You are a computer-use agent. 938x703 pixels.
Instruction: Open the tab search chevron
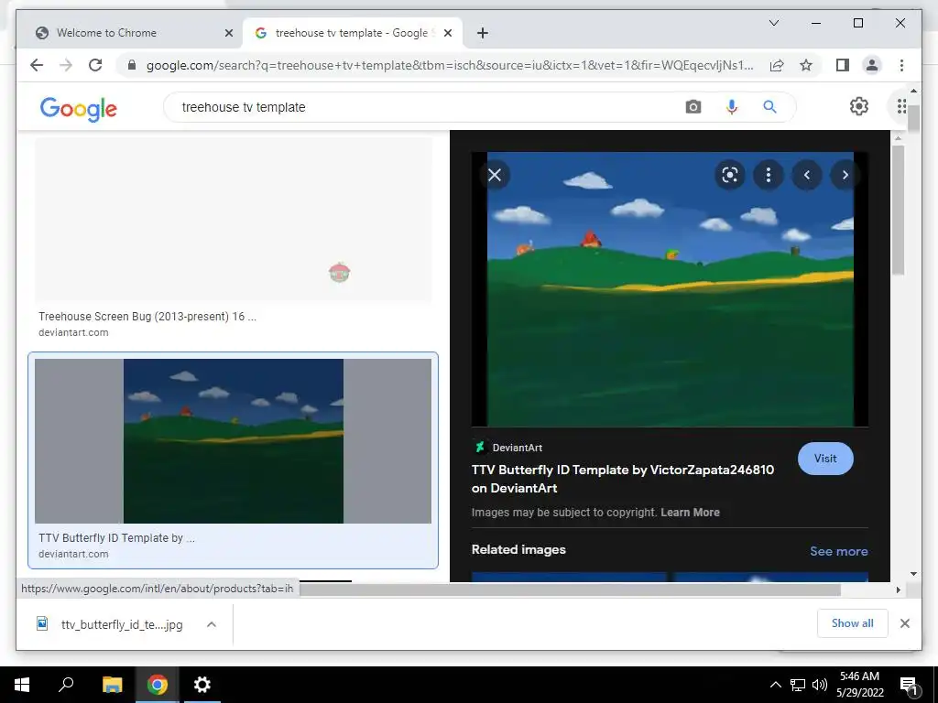point(773,23)
